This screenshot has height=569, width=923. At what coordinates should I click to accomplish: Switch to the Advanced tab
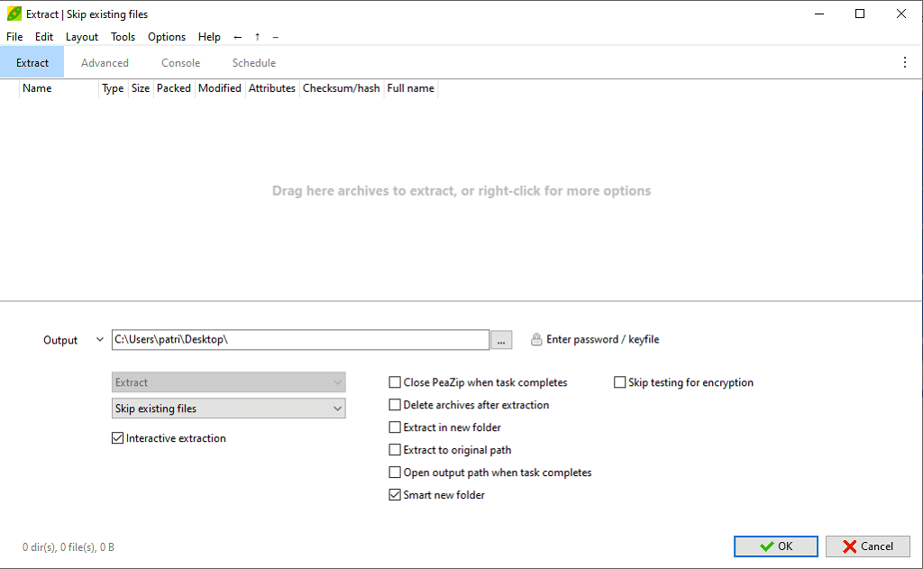(105, 62)
